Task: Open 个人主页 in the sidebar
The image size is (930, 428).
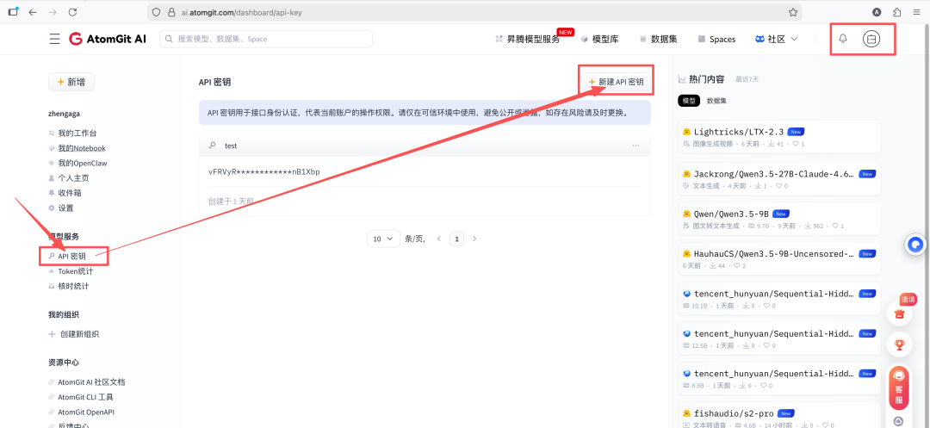Action: 69,178
